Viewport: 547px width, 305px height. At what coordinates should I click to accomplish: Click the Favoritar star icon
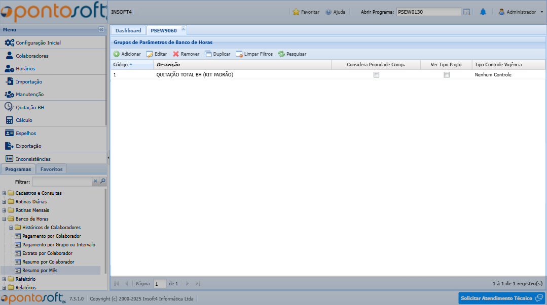(x=296, y=12)
